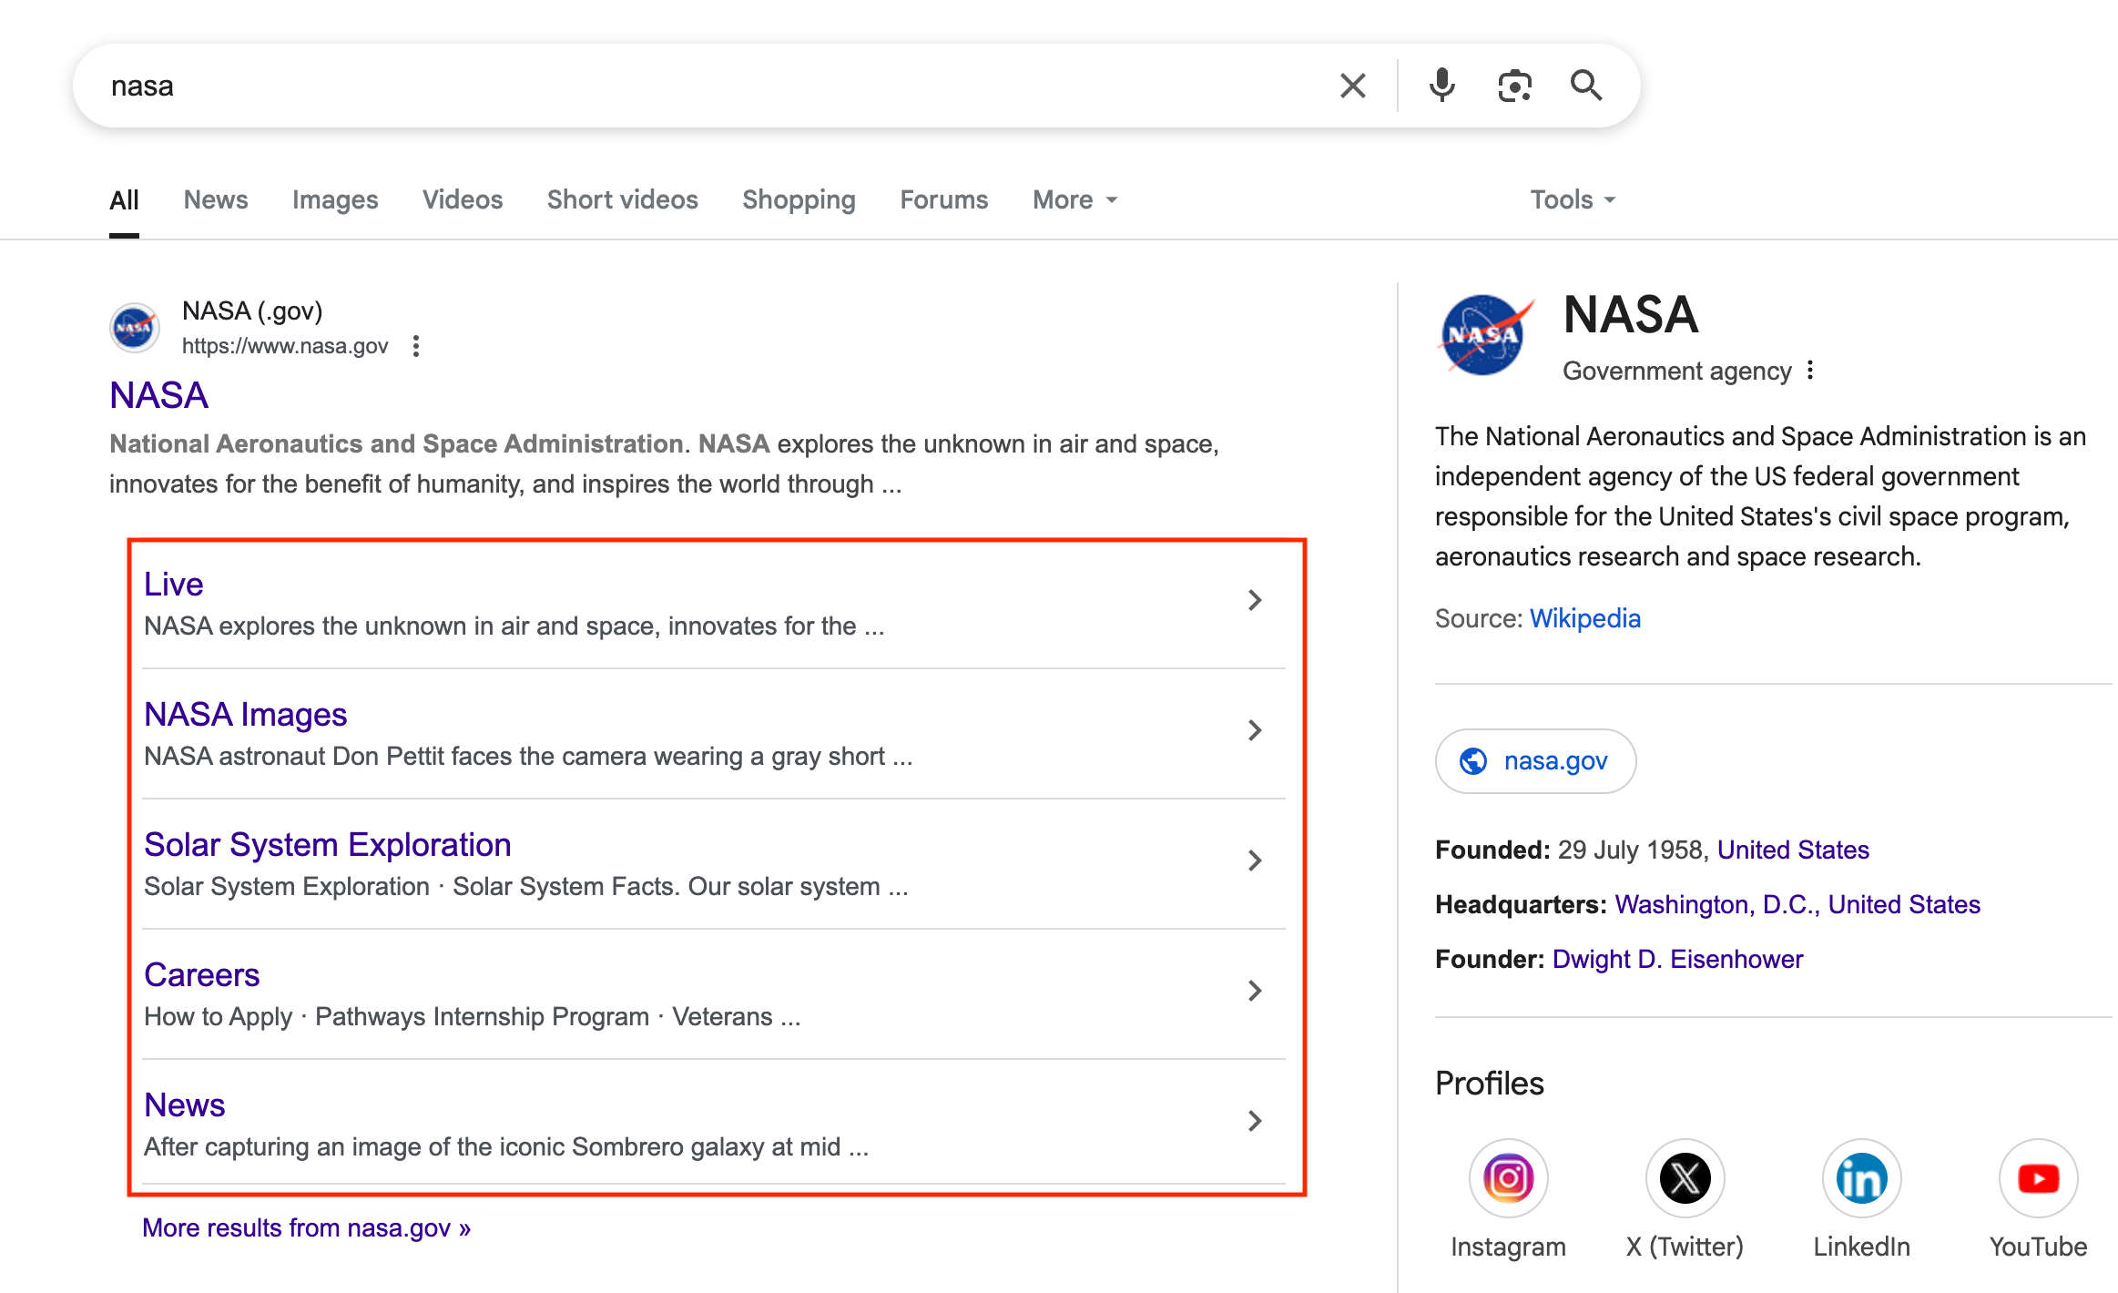Switch to the Images tab
The image size is (2118, 1293).
[335, 199]
